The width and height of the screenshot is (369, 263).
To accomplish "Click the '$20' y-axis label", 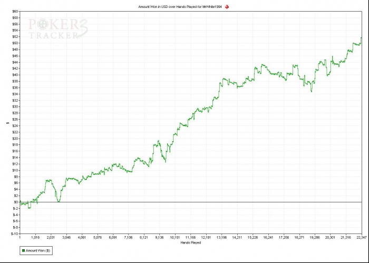I will (15, 138).
